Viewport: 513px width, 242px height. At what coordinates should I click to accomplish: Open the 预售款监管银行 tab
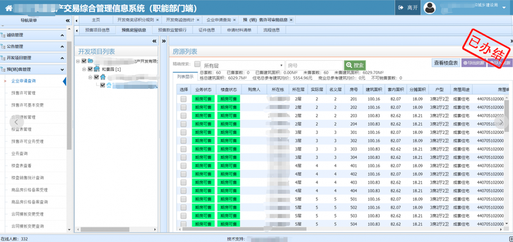172,30
